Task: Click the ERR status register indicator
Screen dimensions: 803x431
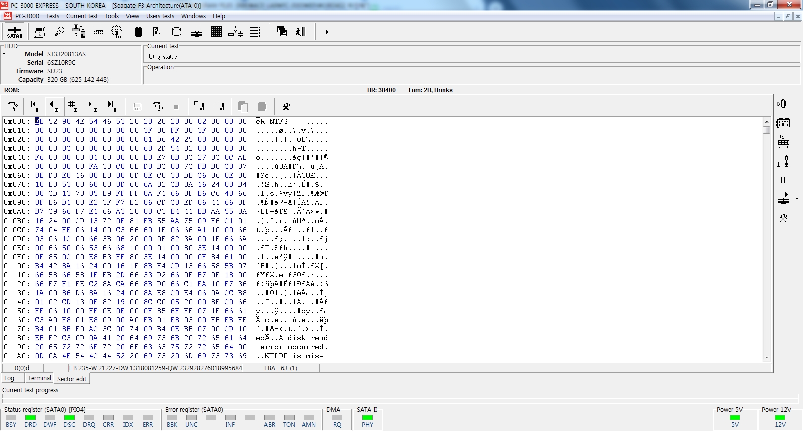Action: tap(148, 417)
